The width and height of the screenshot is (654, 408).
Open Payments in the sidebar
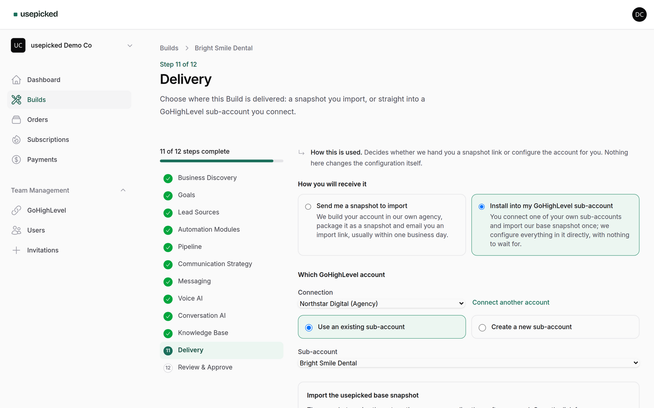(69, 160)
